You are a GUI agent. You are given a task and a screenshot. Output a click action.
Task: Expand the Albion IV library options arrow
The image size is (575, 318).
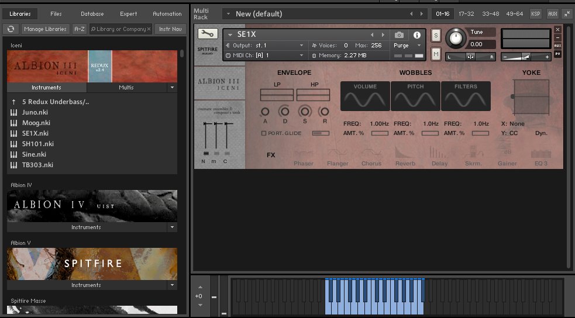tap(172, 227)
